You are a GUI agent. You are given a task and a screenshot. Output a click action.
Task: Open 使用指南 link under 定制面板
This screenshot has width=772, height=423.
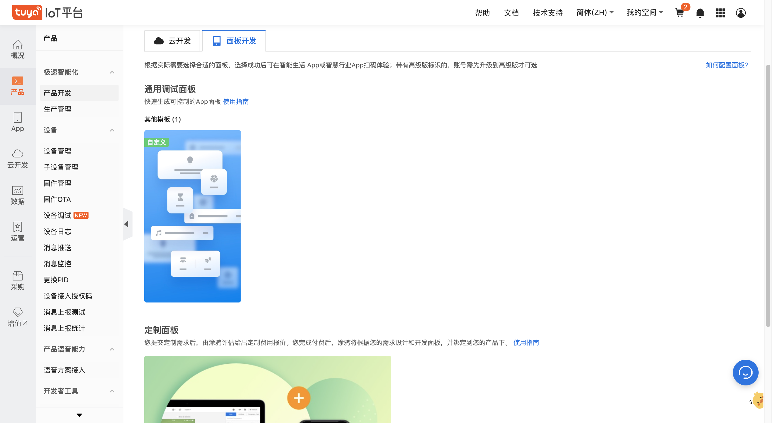click(526, 343)
